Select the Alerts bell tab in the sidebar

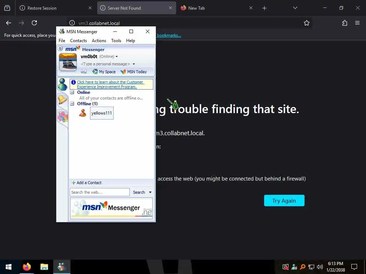[62, 100]
